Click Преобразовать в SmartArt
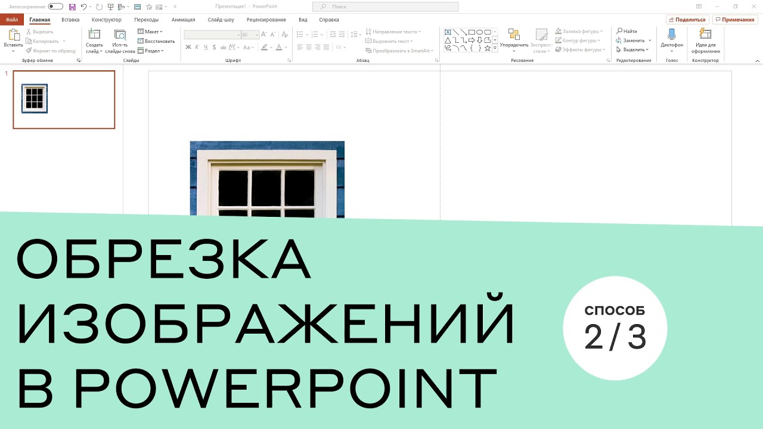The width and height of the screenshot is (763, 429). [x=399, y=51]
